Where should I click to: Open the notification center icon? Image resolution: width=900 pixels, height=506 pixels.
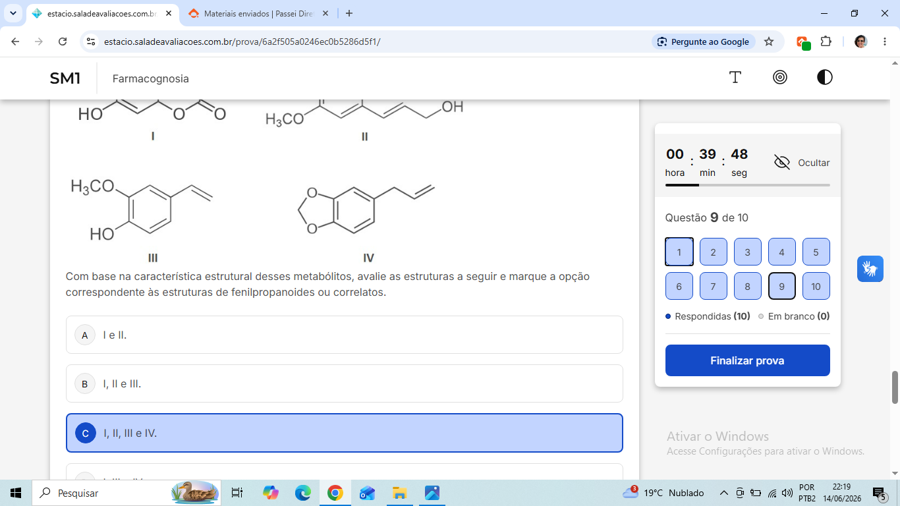[879, 493]
